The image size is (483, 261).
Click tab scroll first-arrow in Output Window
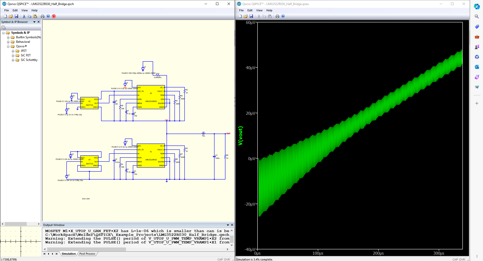[44, 254]
